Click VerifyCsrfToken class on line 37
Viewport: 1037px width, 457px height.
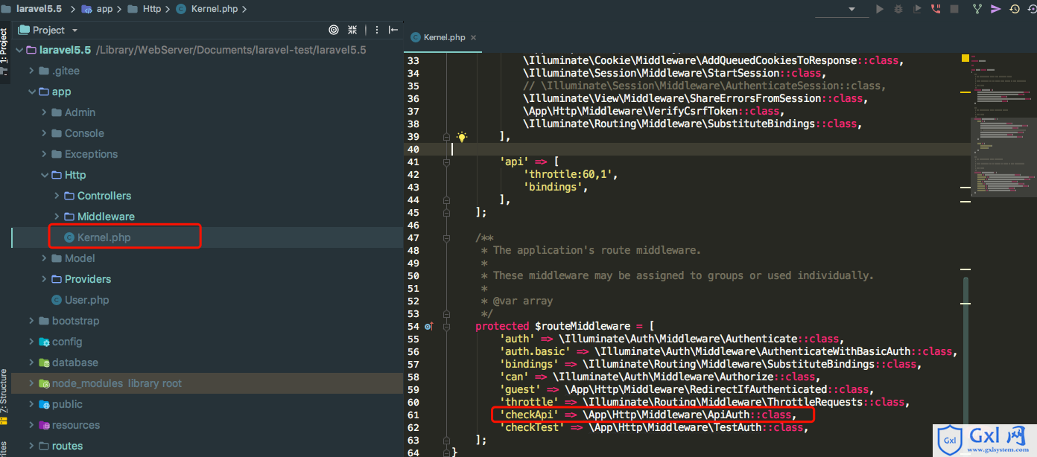[691, 111]
